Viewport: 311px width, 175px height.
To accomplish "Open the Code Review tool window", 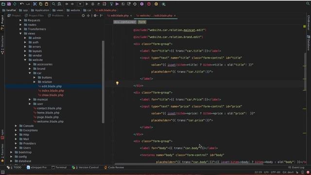I will [114, 167].
